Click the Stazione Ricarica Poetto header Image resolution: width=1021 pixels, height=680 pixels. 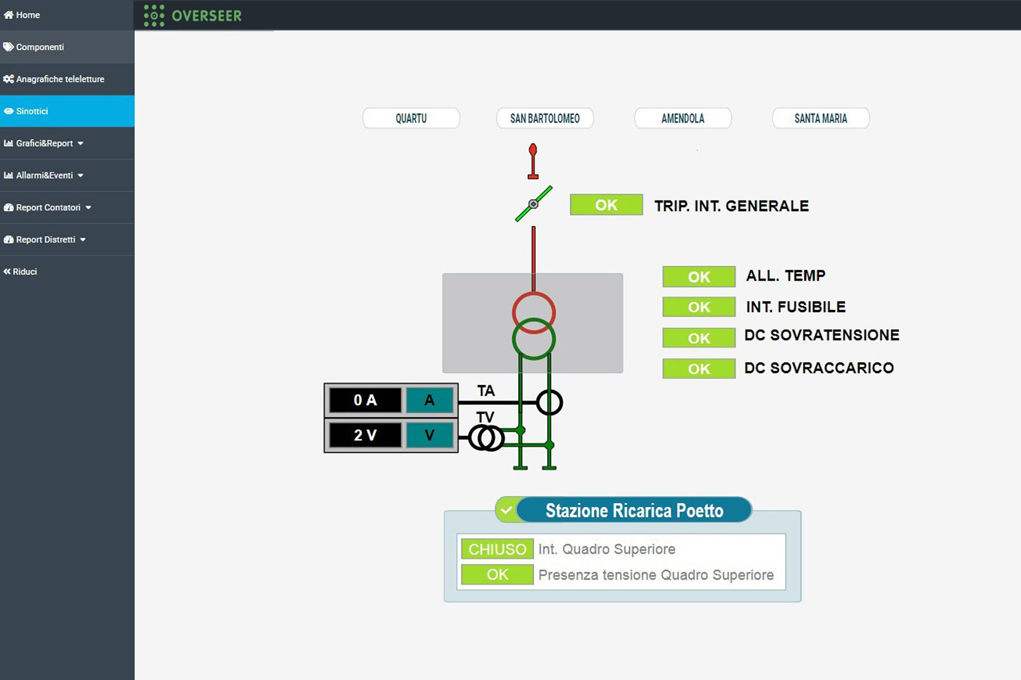(x=634, y=510)
